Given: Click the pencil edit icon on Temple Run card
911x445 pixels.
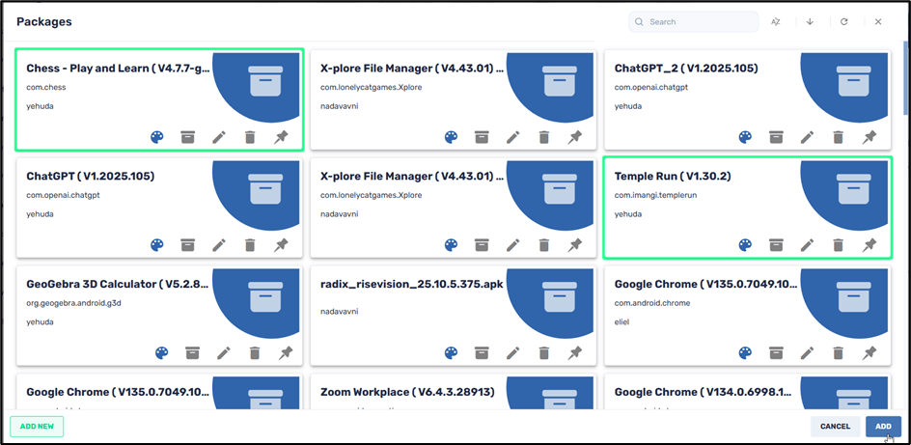Looking at the screenshot, I should click(807, 245).
